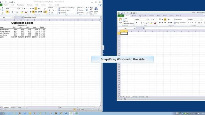
Task: Click Format cells button in left window
Action: 80,13
